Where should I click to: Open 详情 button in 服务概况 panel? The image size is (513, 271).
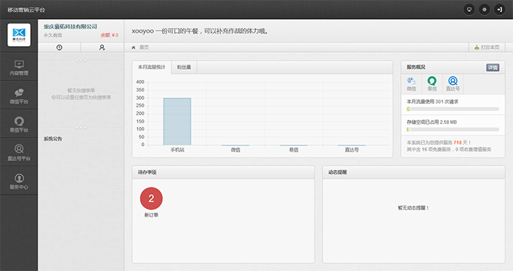coord(492,67)
